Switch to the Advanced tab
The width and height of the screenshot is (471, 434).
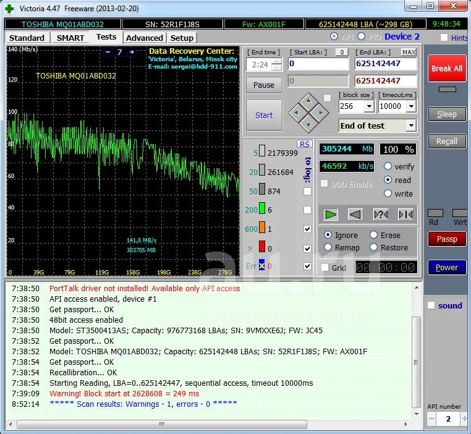144,38
